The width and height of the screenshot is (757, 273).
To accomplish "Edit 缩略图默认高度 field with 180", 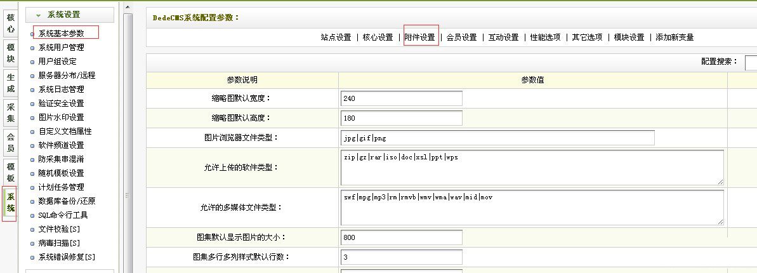I will point(401,118).
